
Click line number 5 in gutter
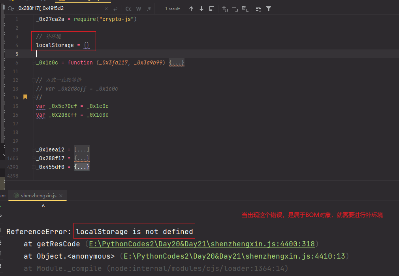click(x=17, y=54)
